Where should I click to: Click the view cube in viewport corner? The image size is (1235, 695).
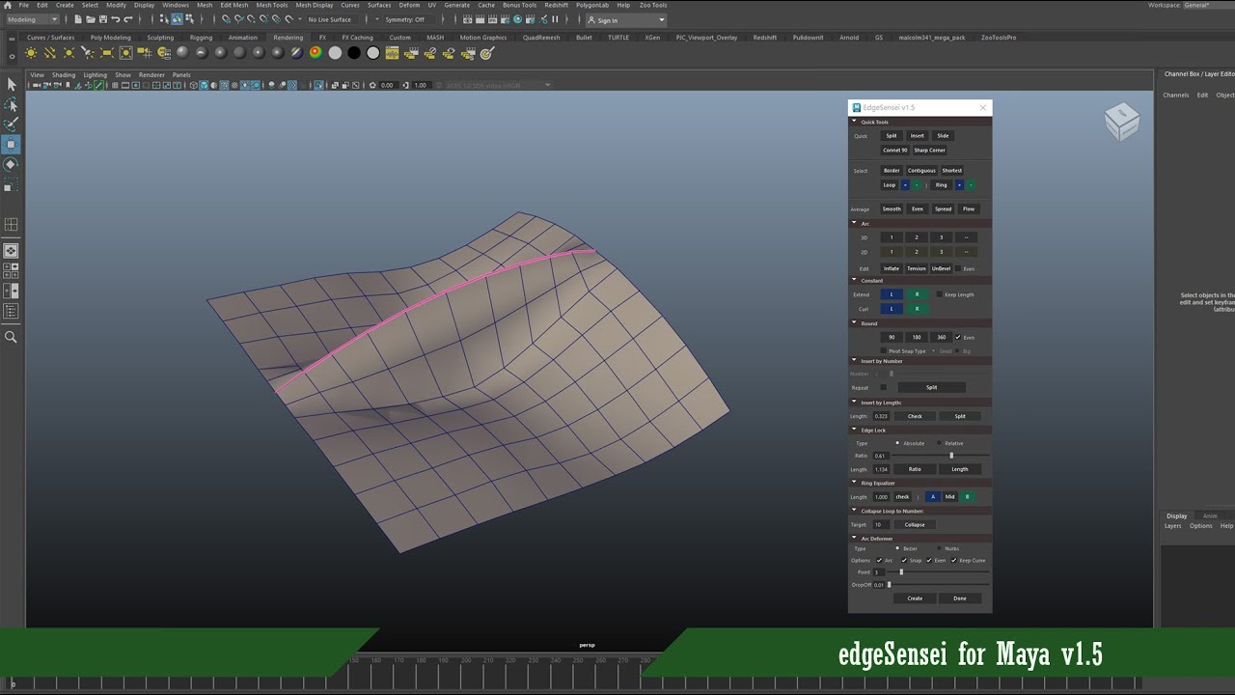tap(1122, 122)
